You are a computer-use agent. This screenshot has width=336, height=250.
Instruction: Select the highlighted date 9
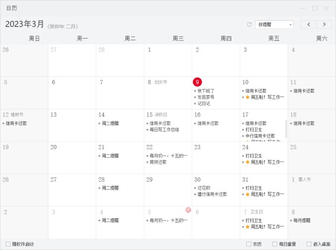coord(197,82)
